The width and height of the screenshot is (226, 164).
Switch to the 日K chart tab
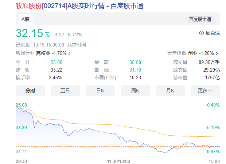(x=100, y=91)
